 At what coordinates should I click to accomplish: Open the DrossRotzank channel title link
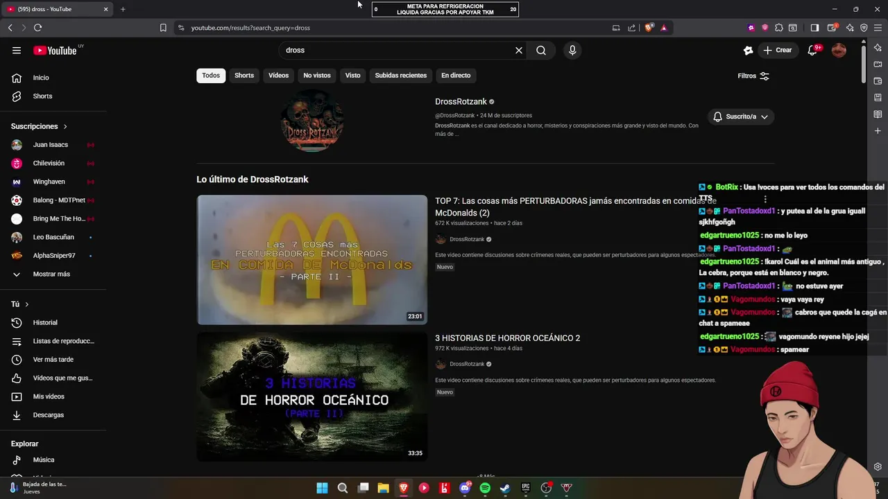[461, 102]
